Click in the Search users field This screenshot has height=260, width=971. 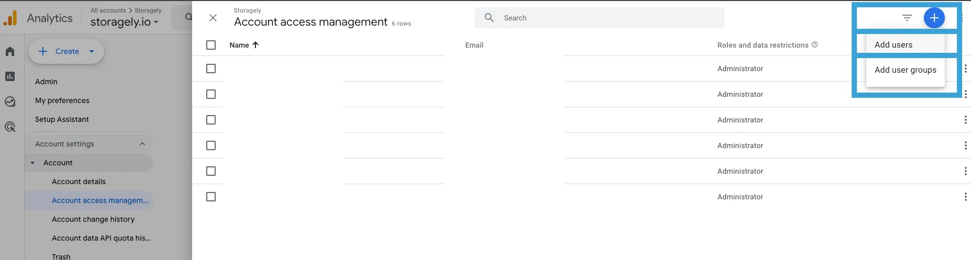599,18
